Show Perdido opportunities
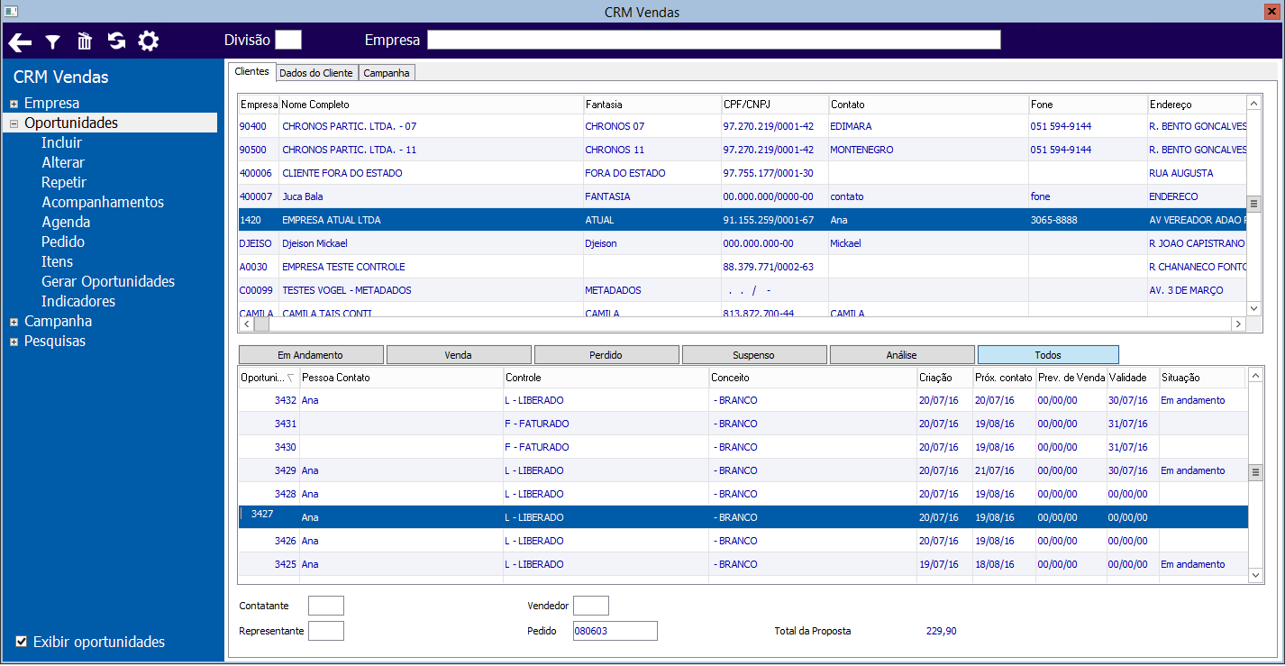Viewport: 1285px width, 666px height. click(606, 355)
